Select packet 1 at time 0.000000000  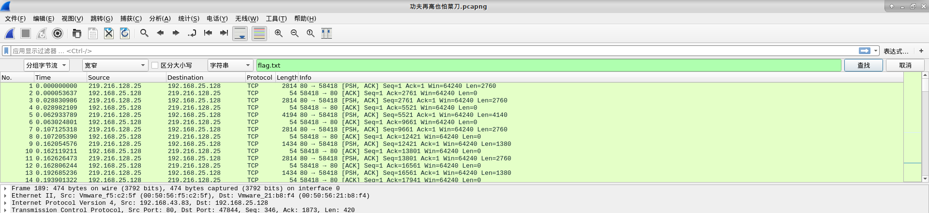click(451, 86)
